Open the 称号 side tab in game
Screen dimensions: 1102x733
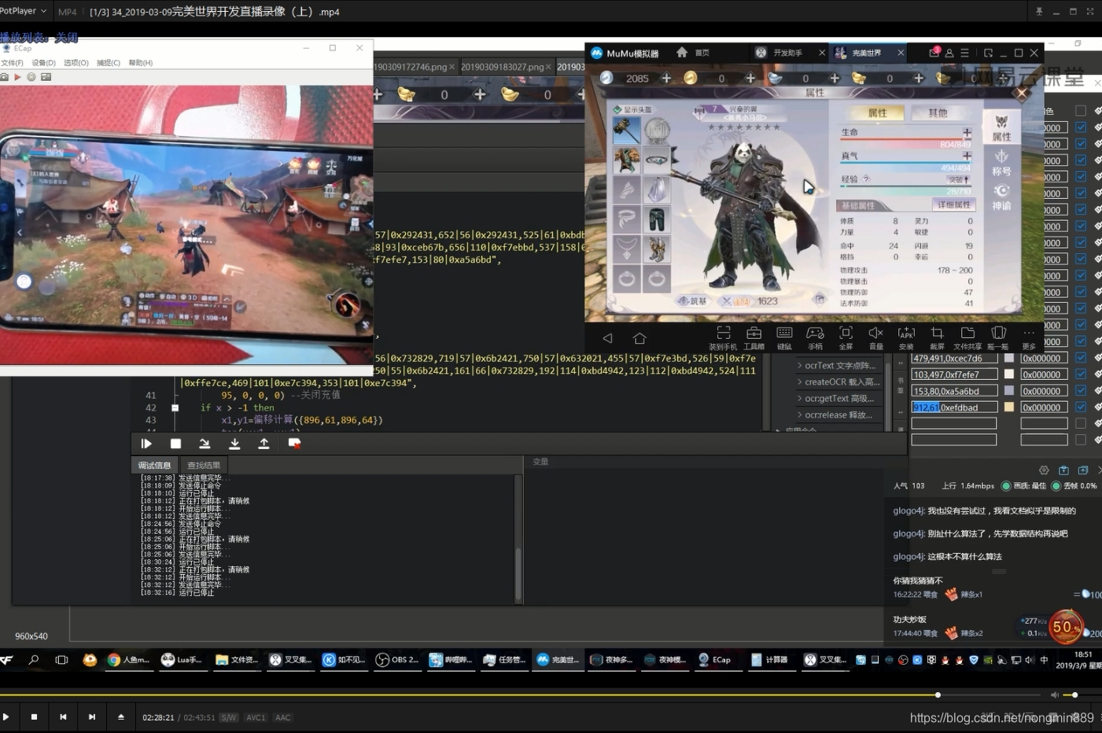(x=1001, y=162)
